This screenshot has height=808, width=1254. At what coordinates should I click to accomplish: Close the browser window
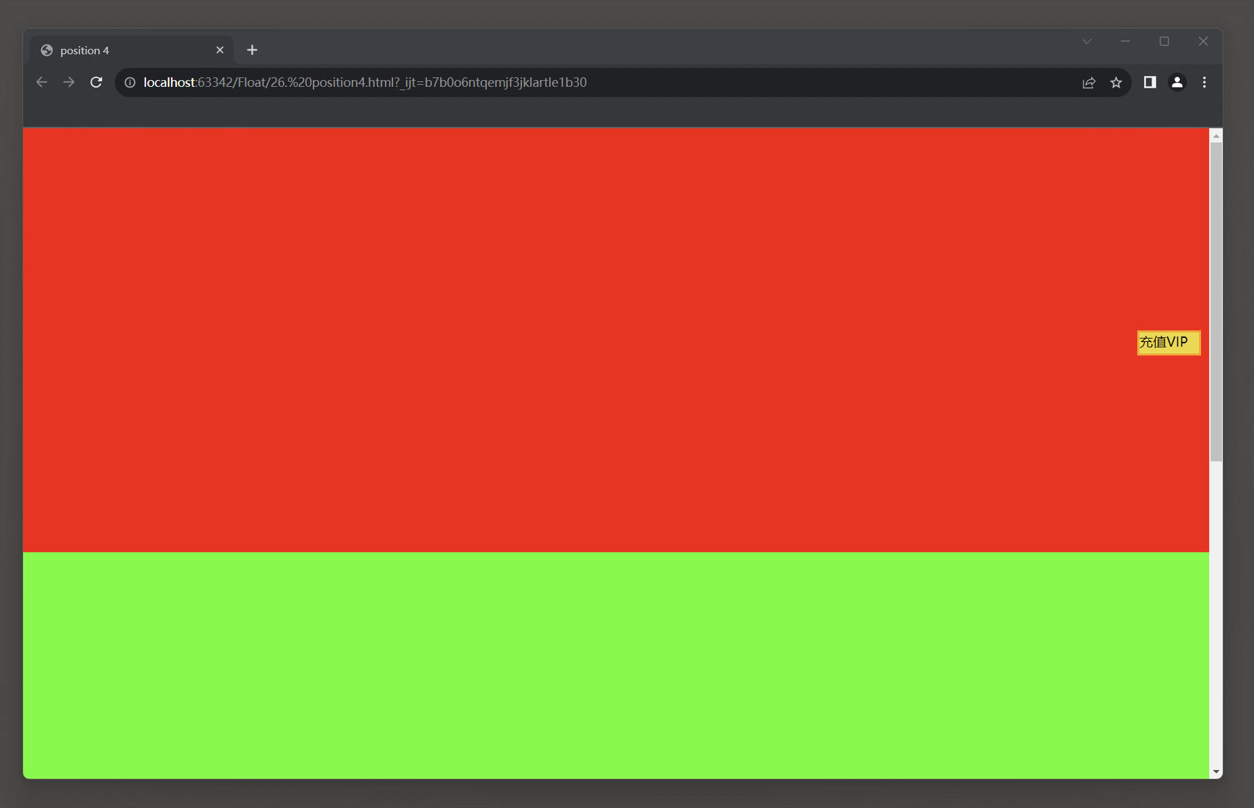tap(1203, 41)
